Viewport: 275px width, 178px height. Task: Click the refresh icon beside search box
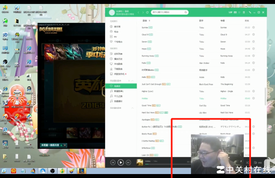click(x=147, y=12)
